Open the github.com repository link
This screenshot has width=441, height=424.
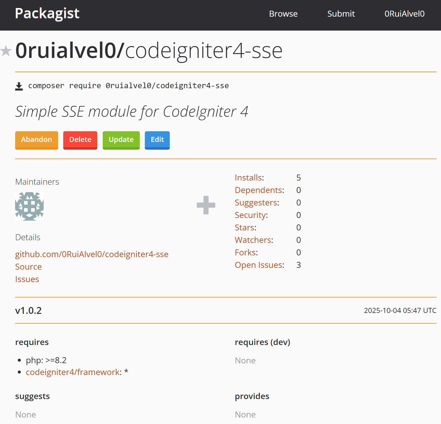coord(92,254)
